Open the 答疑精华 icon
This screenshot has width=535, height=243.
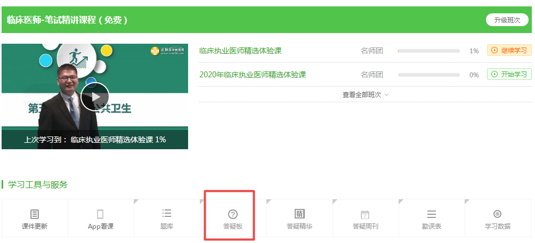(x=299, y=214)
